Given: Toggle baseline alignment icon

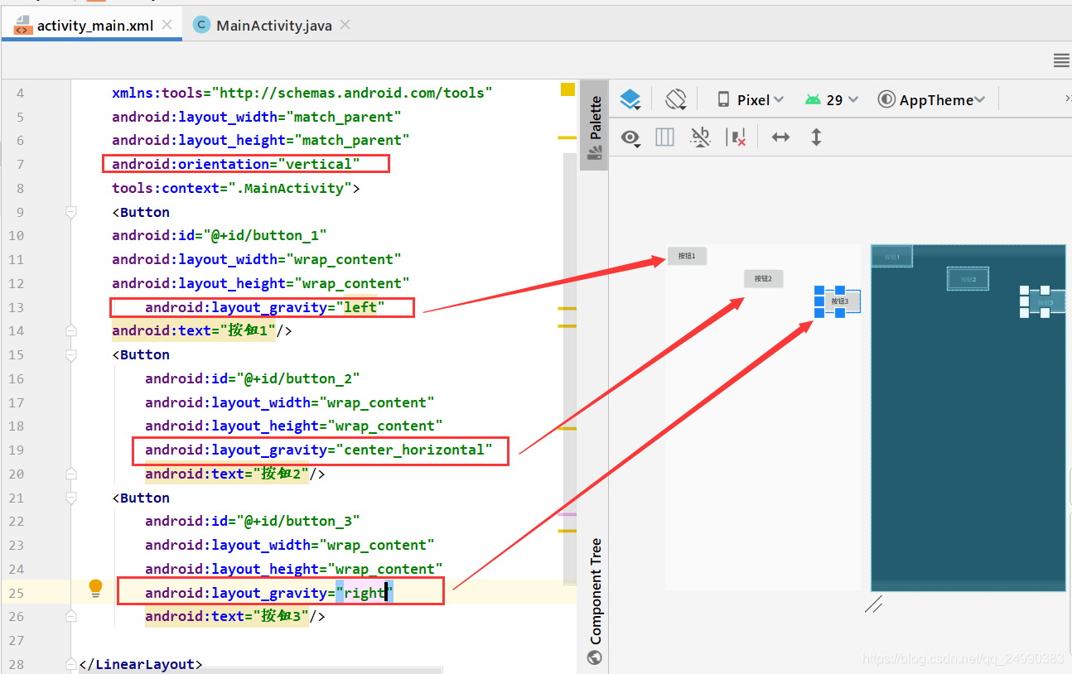Looking at the screenshot, I should click(x=700, y=137).
